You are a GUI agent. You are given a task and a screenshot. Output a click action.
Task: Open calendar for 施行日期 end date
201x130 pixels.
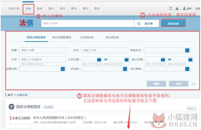(190, 60)
